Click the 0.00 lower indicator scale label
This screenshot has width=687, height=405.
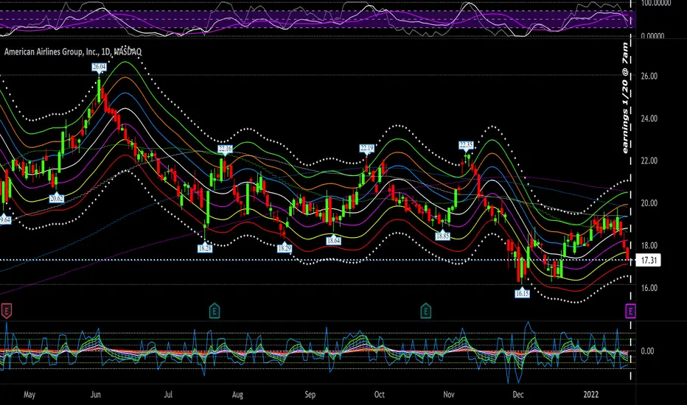click(647, 351)
